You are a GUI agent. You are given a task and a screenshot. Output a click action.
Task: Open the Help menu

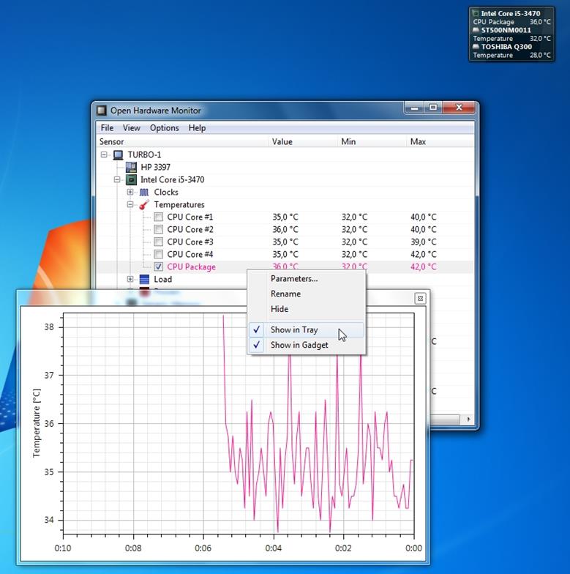pos(197,127)
